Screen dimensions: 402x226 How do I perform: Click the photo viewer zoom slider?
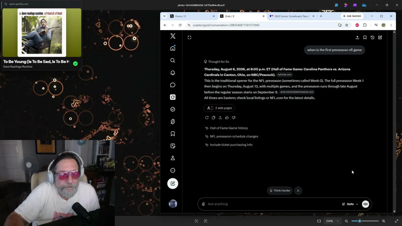pyautogui.click(x=365, y=221)
